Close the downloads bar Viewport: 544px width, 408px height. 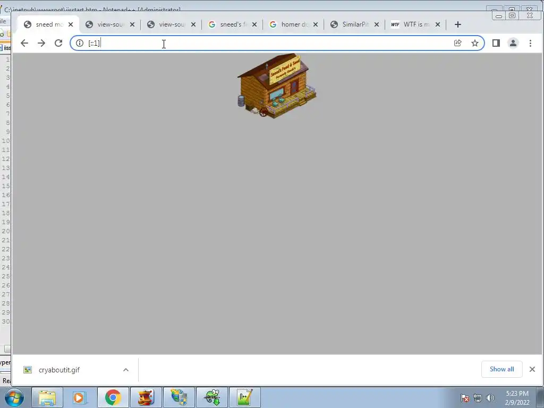coord(532,369)
